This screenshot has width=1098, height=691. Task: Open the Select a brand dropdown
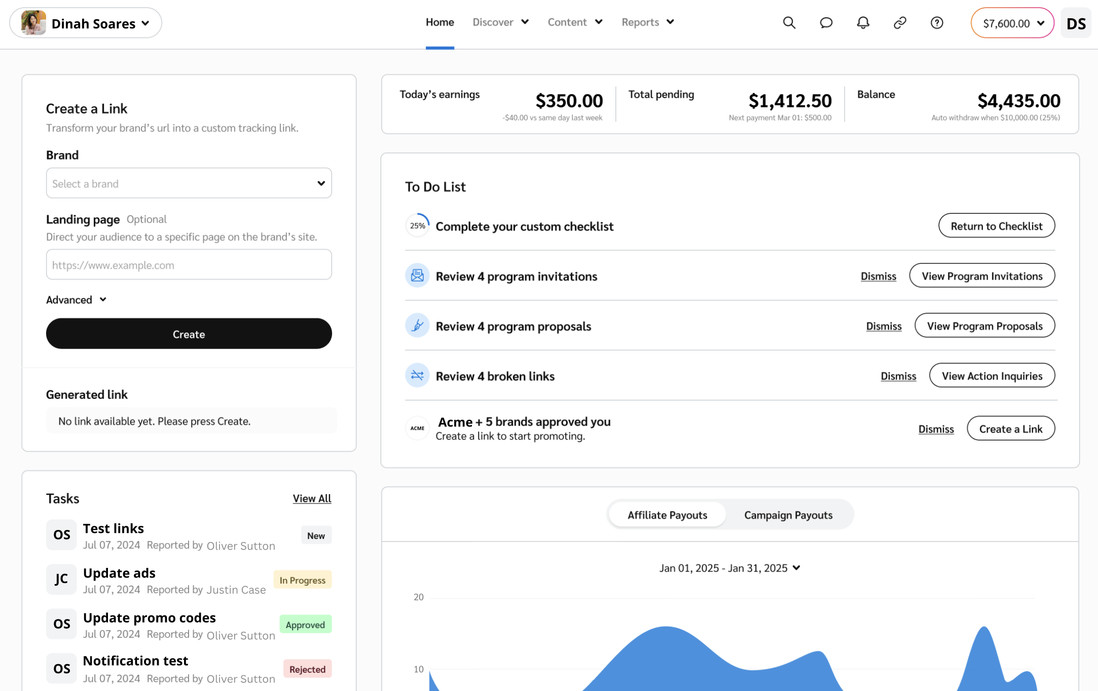click(189, 183)
